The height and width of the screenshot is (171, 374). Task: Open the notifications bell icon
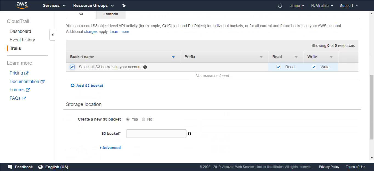pos(280,5)
